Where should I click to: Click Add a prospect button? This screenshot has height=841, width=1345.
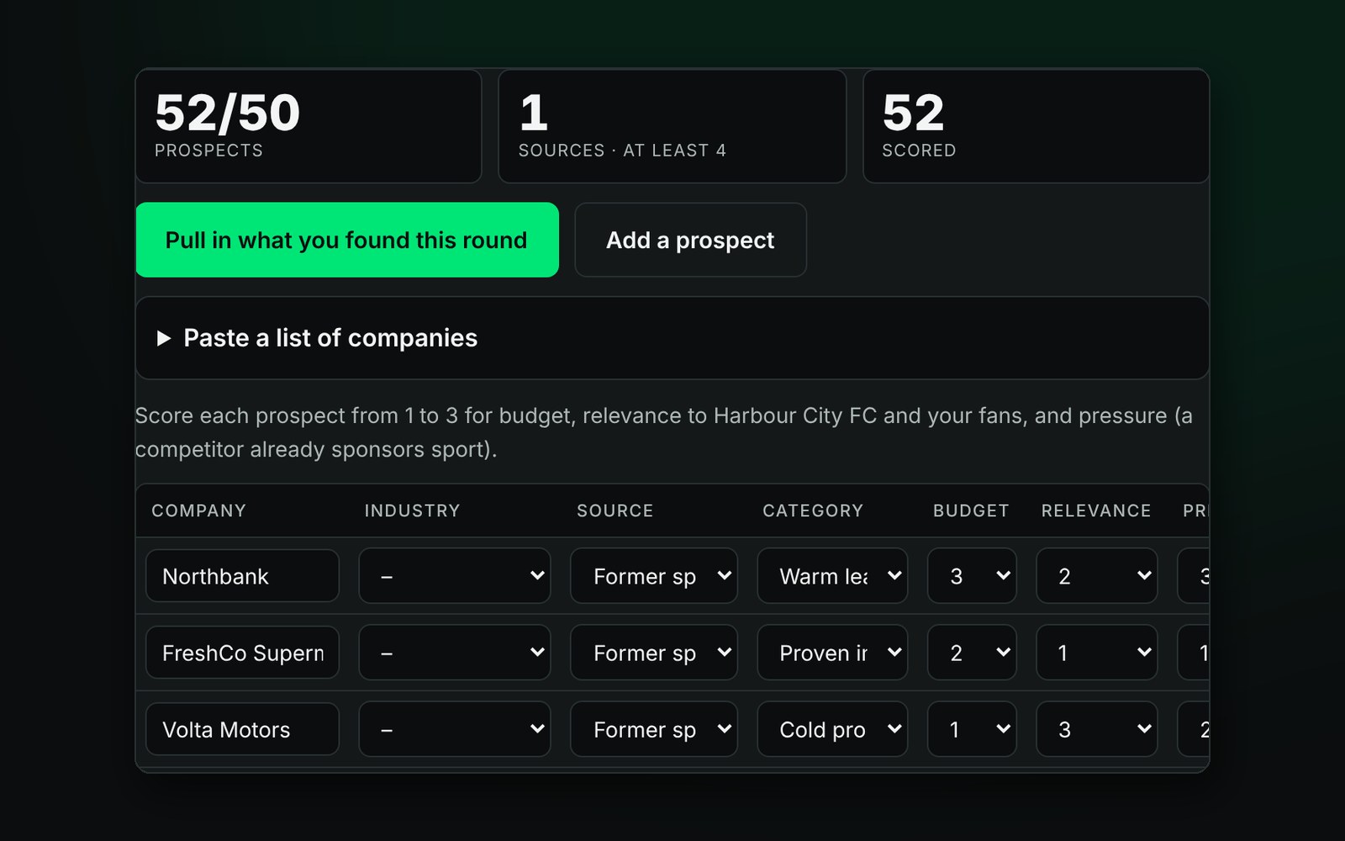click(690, 240)
